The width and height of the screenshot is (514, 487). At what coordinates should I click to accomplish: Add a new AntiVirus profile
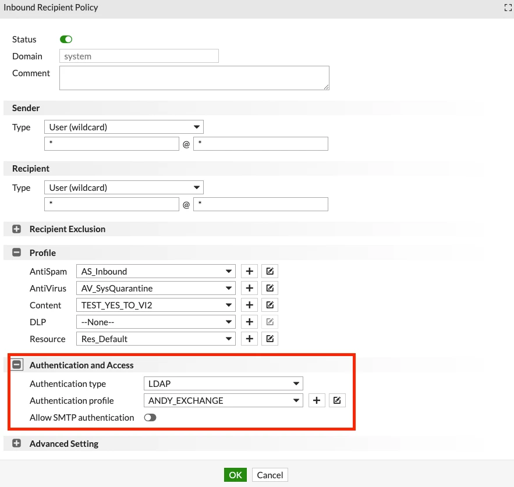250,289
